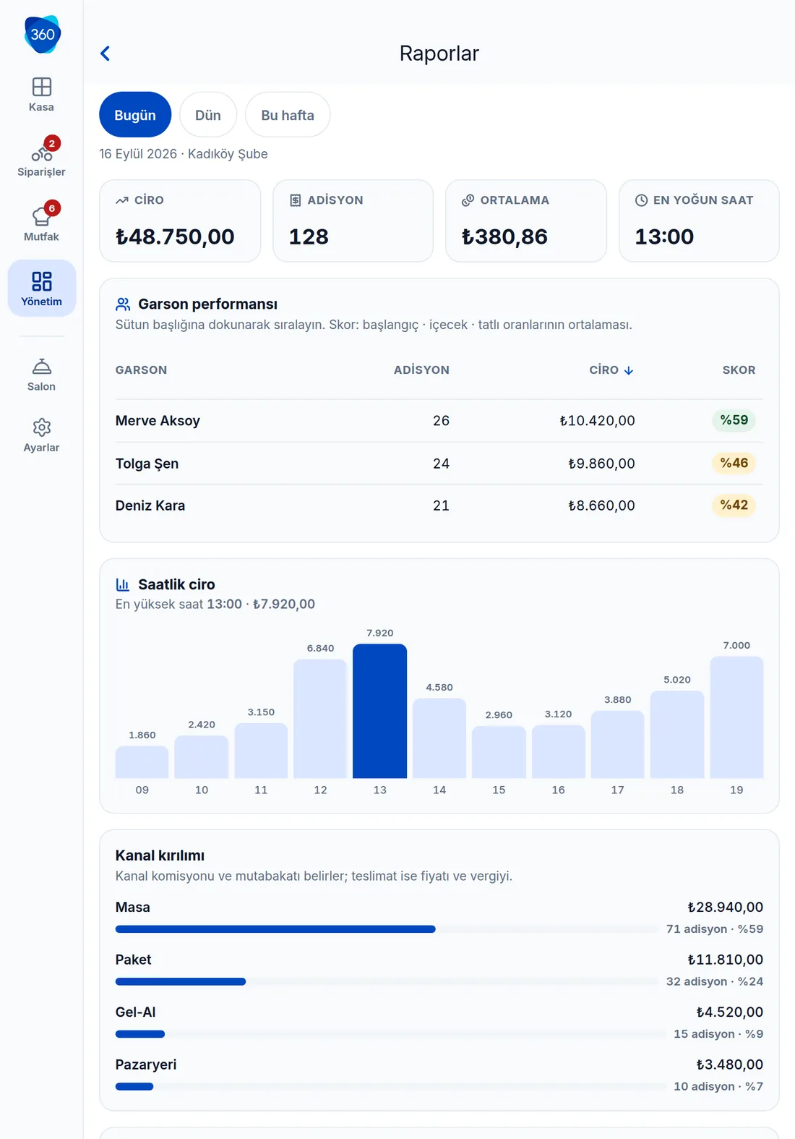The image size is (795, 1139).
Task: Click the Masa channel progress bar
Action: [387, 929]
